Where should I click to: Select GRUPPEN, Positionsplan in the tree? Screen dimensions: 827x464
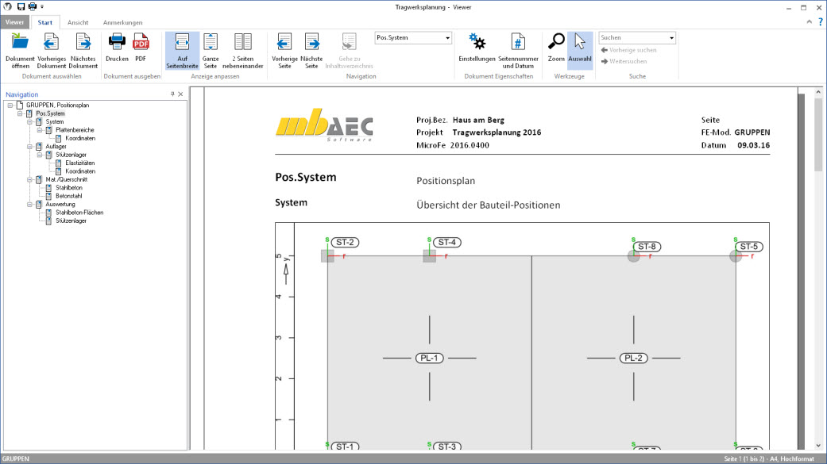tap(57, 105)
